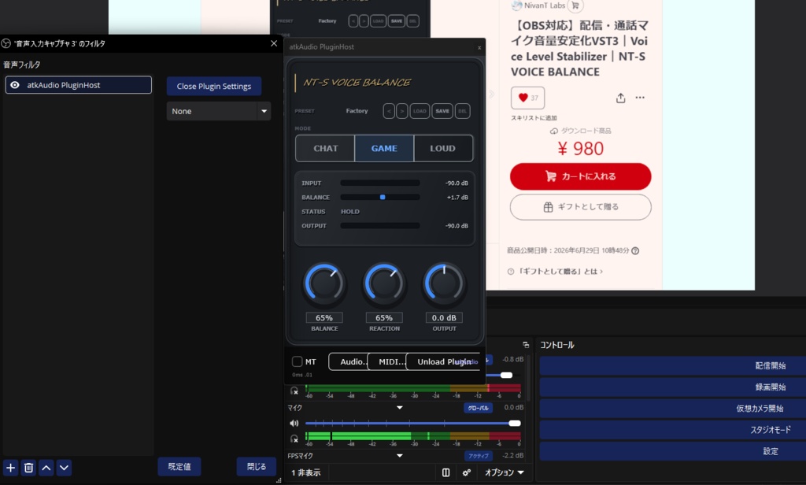Click the NivanT Labs shop cart icon
This screenshot has height=485, width=806.
coord(575,6)
